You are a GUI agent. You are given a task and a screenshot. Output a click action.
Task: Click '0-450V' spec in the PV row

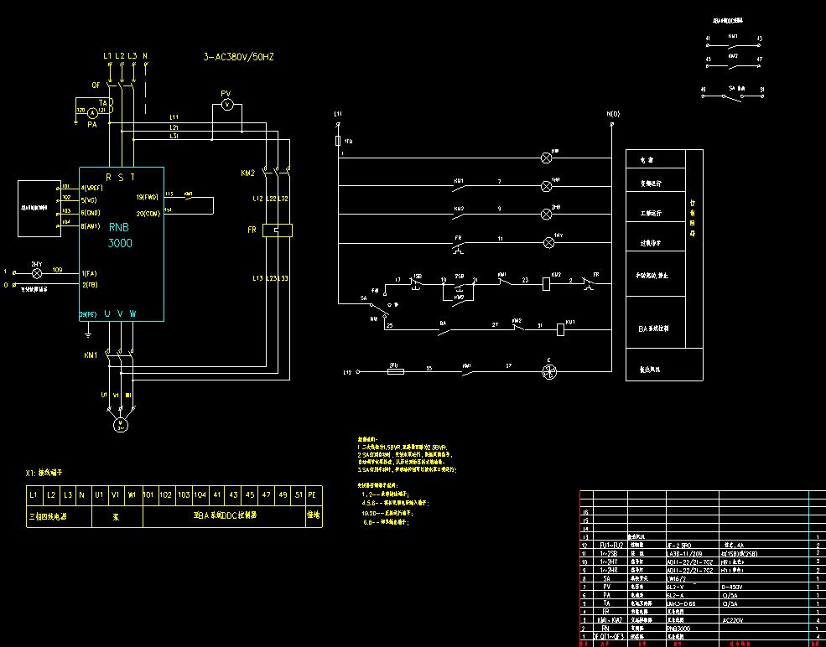click(x=733, y=587)
